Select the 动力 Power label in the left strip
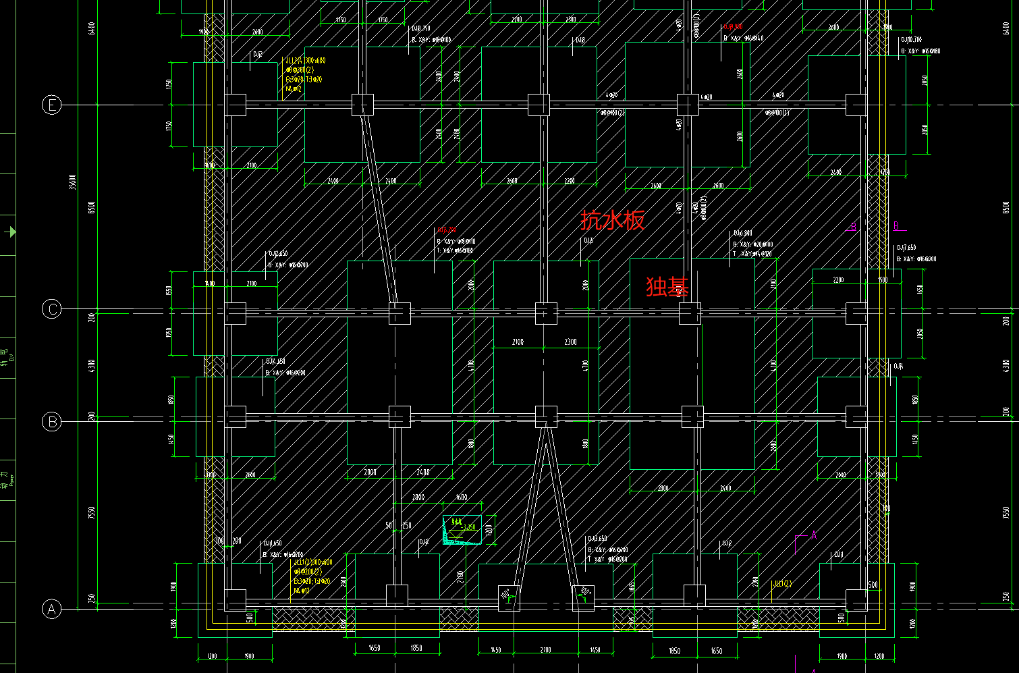The height and width of the screenshot is (673, 1019). [5, 480]
